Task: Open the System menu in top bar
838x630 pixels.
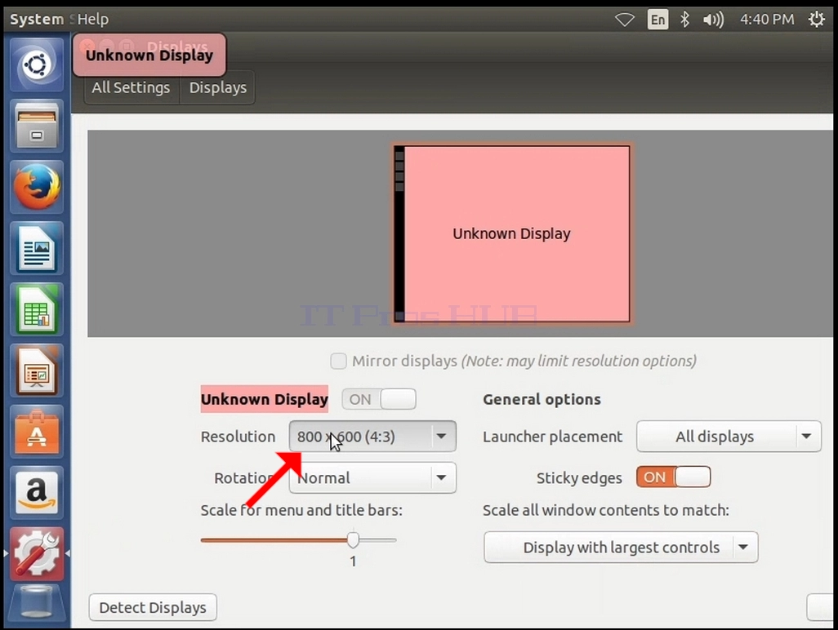Action: click(37, 20)
